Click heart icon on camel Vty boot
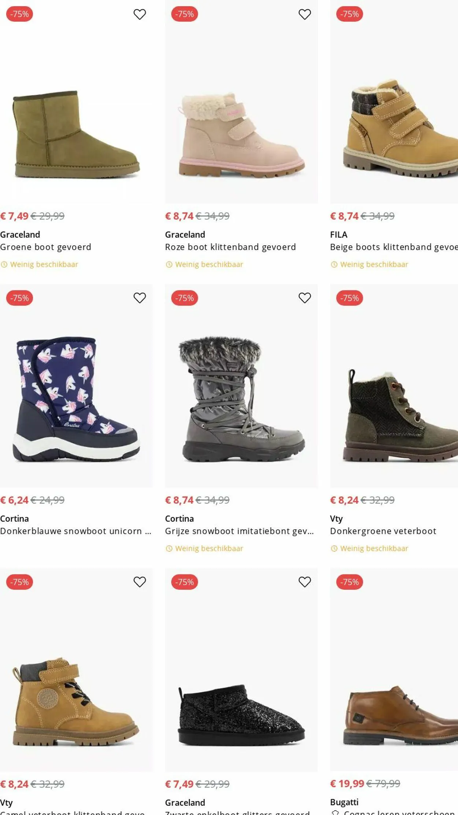This screenshot has height=815, width=458. point(140,582)
